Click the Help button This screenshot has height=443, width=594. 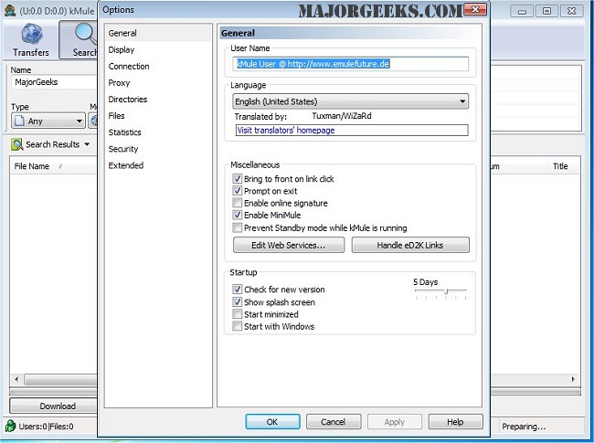455,422
